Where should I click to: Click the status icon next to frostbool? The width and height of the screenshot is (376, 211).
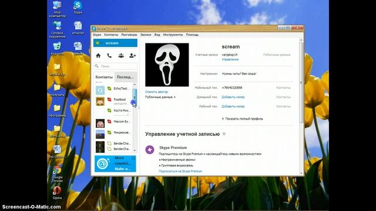click(109, 100)
